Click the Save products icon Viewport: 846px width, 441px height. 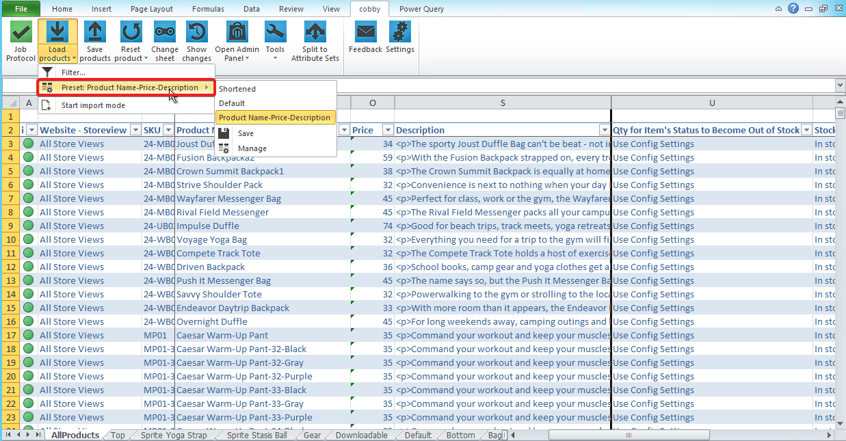pos(95,32)
